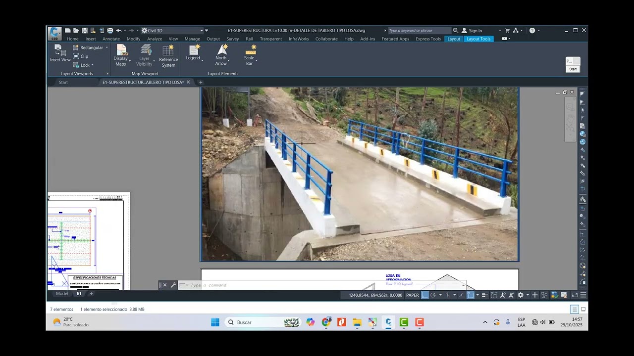Toggle object snap in status bar
The image size is (634, 356).
click(471, 295)
